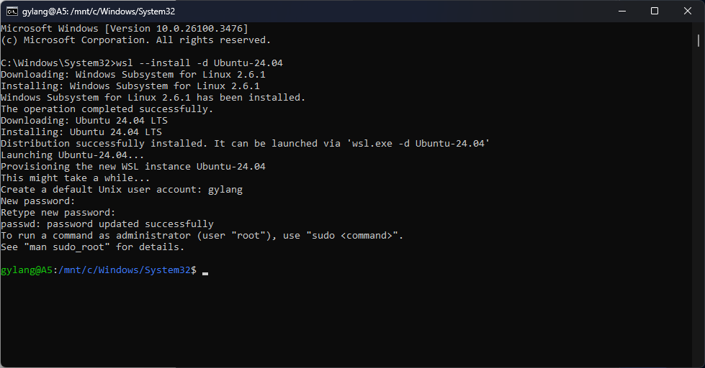Click the Microsoft Windows version line
This screenshot has height=368, width=705.
click(124, 29)
